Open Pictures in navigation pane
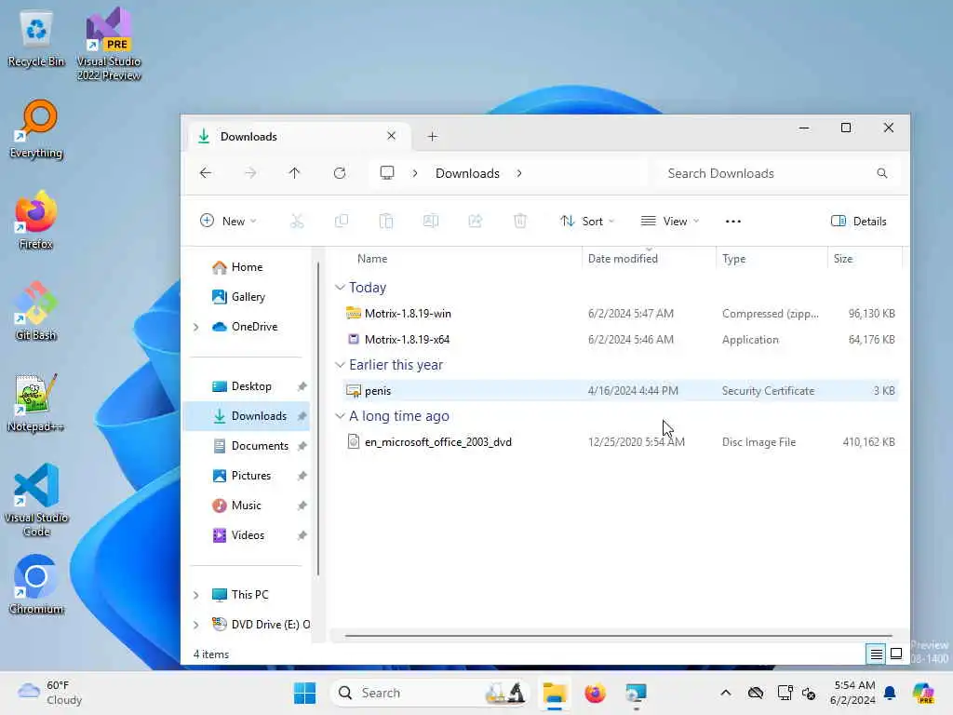This screenshot has width=953, height=715. point(247,476)
